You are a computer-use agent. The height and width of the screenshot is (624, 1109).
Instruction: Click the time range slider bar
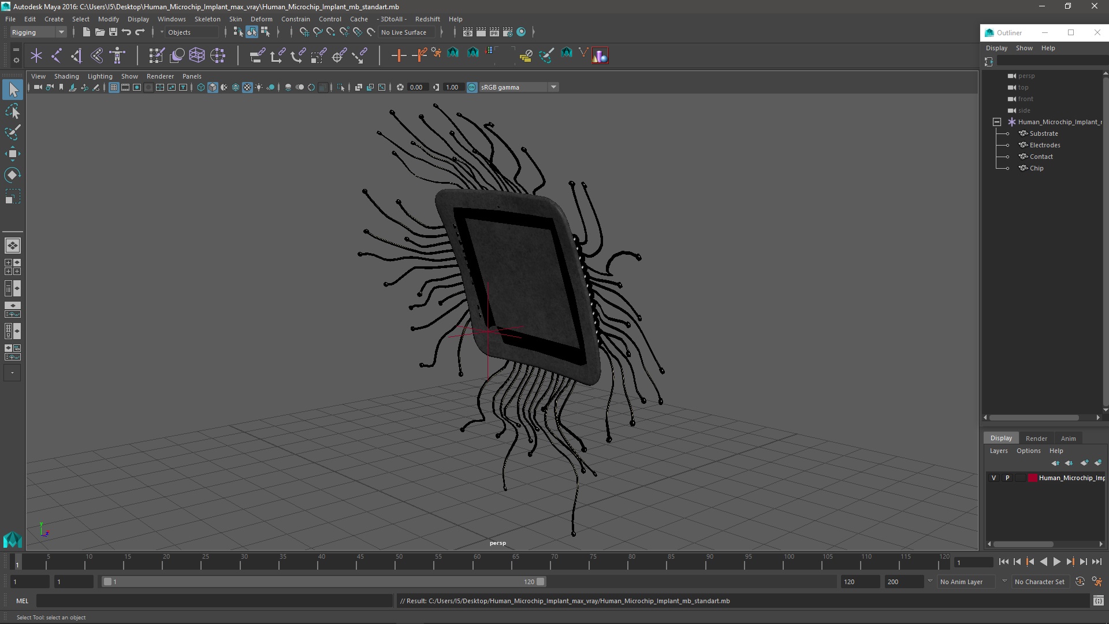tap(323, 582)
